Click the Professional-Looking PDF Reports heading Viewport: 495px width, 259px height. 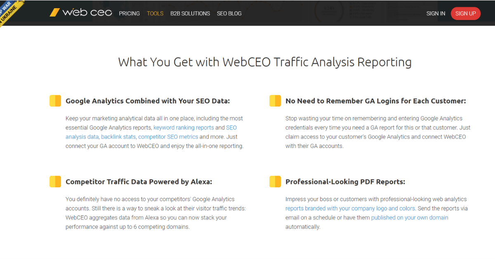click(345, 181)
